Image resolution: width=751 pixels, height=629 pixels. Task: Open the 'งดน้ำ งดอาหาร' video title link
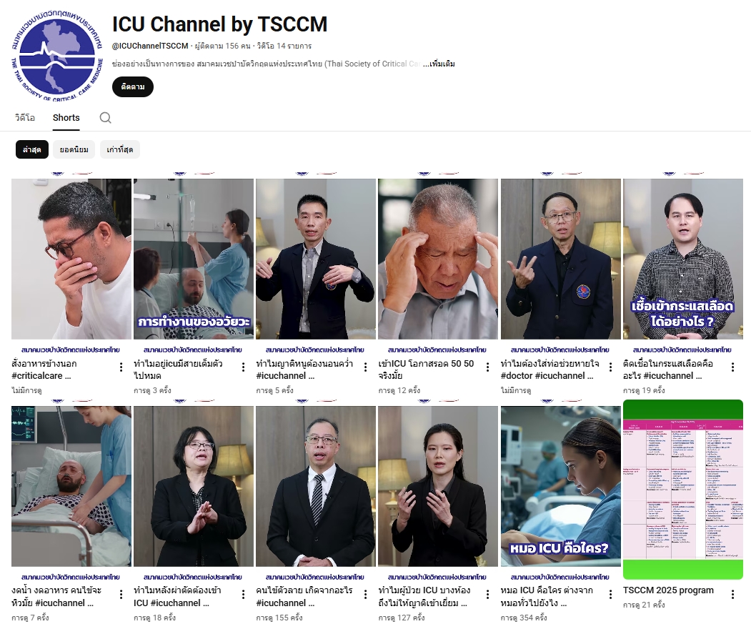click(x=59, y=596)
